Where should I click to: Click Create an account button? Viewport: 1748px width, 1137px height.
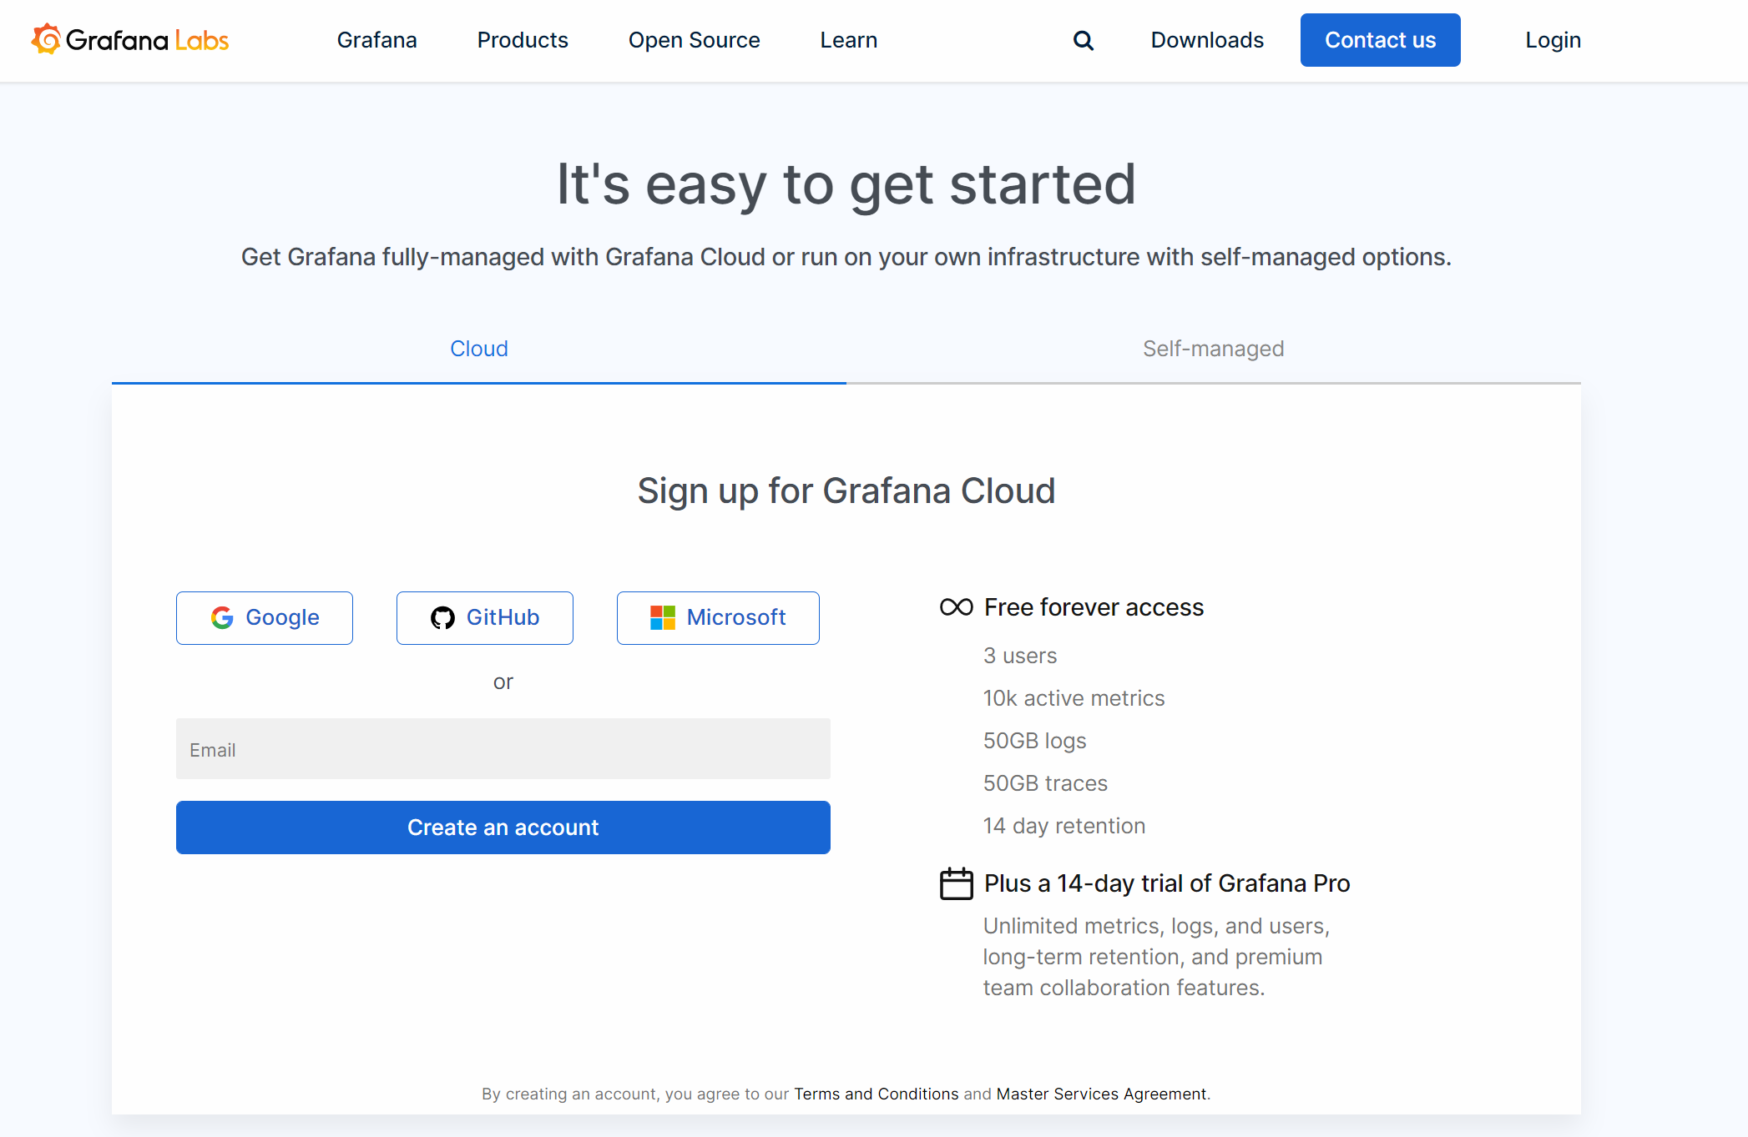pos(503,828)
